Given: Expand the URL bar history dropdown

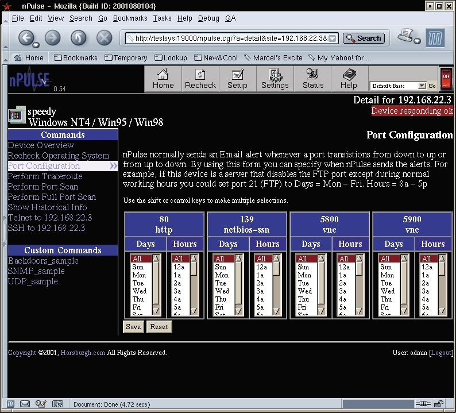Looking at the screenshot, I should coord(334,38).
